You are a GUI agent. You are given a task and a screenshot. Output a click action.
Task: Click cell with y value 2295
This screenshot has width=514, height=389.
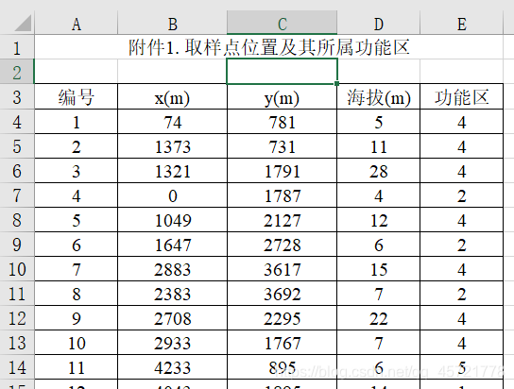tap(282, 317)
